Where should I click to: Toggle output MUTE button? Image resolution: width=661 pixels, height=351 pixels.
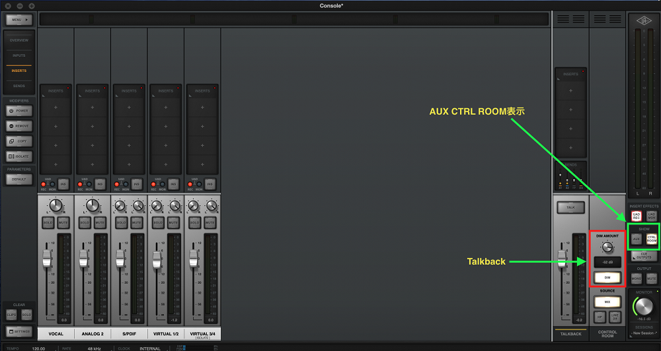[x=652, y=278]
